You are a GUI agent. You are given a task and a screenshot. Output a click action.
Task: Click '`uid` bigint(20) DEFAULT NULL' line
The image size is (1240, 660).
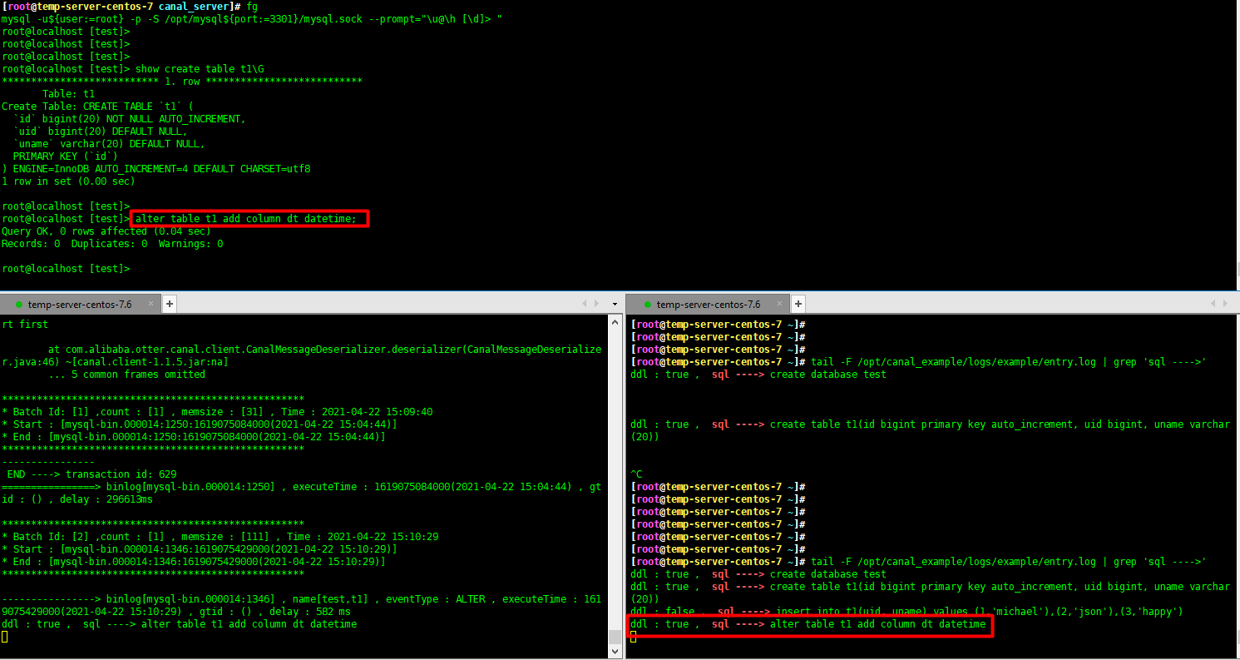click(x=100, y=132)
